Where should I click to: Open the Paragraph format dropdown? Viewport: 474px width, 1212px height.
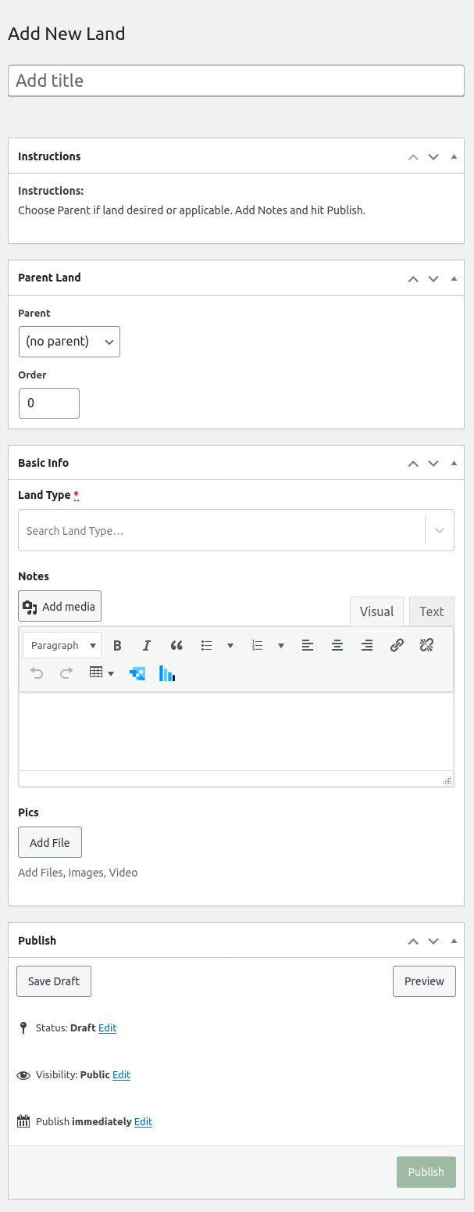click(x=62, y=645)
